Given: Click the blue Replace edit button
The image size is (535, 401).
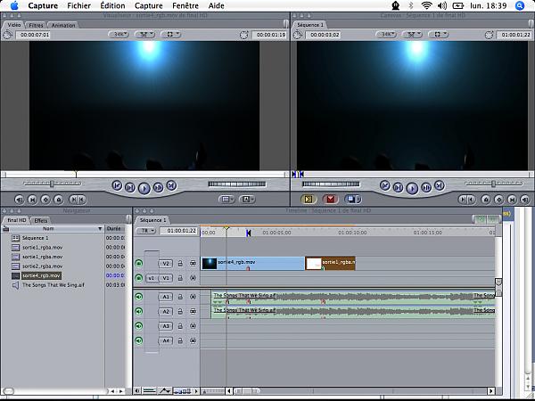Looking at the screenshot, I should click(352, 200).
